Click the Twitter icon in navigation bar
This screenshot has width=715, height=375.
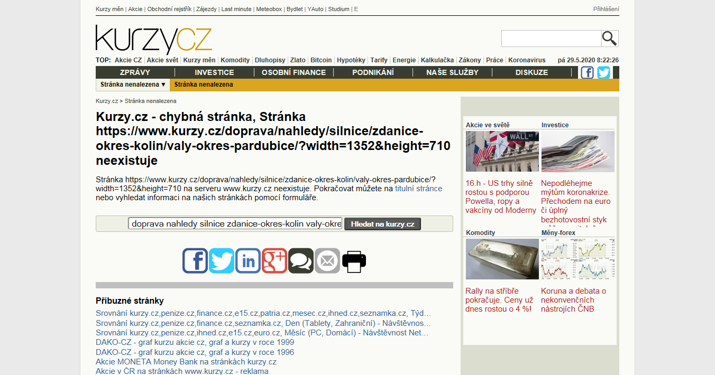click(604, 72)
